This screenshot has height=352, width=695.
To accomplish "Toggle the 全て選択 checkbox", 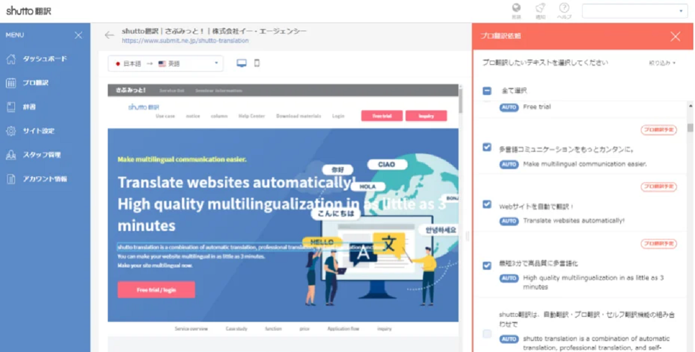I will 487,91.
